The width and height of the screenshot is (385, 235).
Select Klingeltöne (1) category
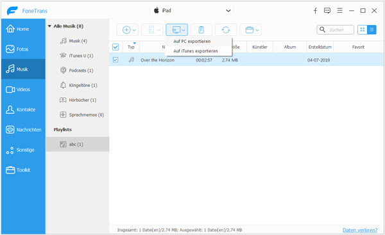[x=78, y=85]
